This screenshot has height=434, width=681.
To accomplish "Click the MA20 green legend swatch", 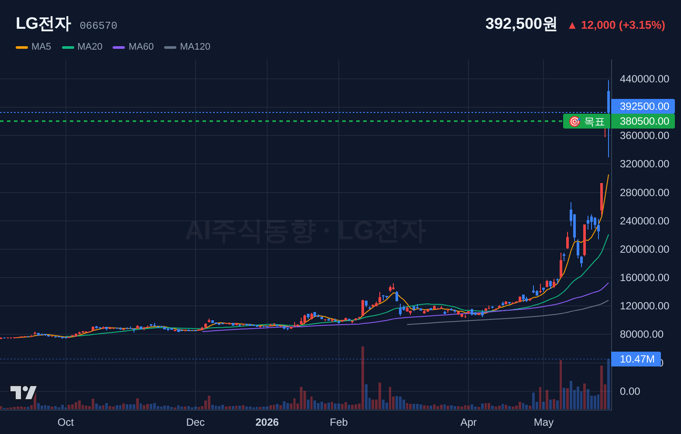I will click(x=68, y=47).
